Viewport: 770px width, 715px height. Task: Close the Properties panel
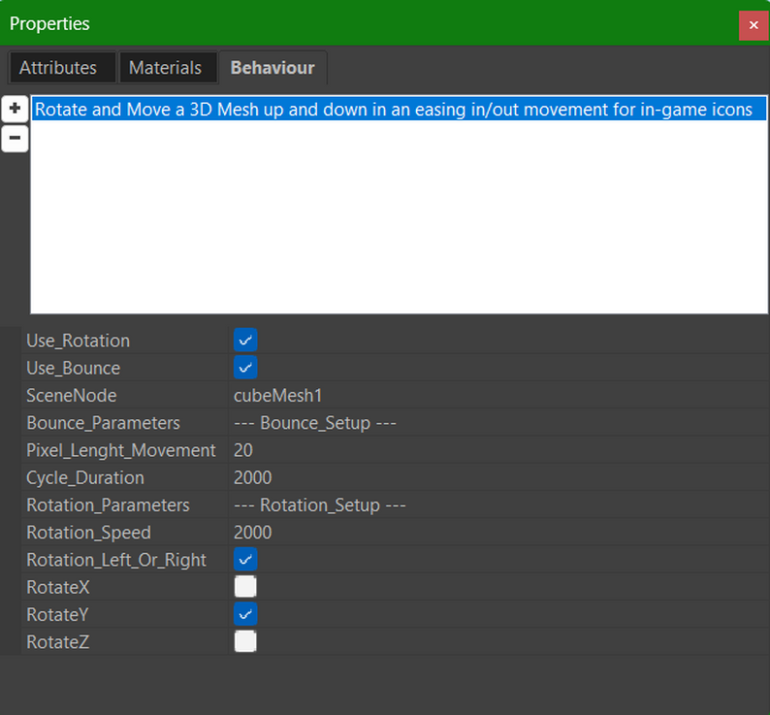(754, 25)
